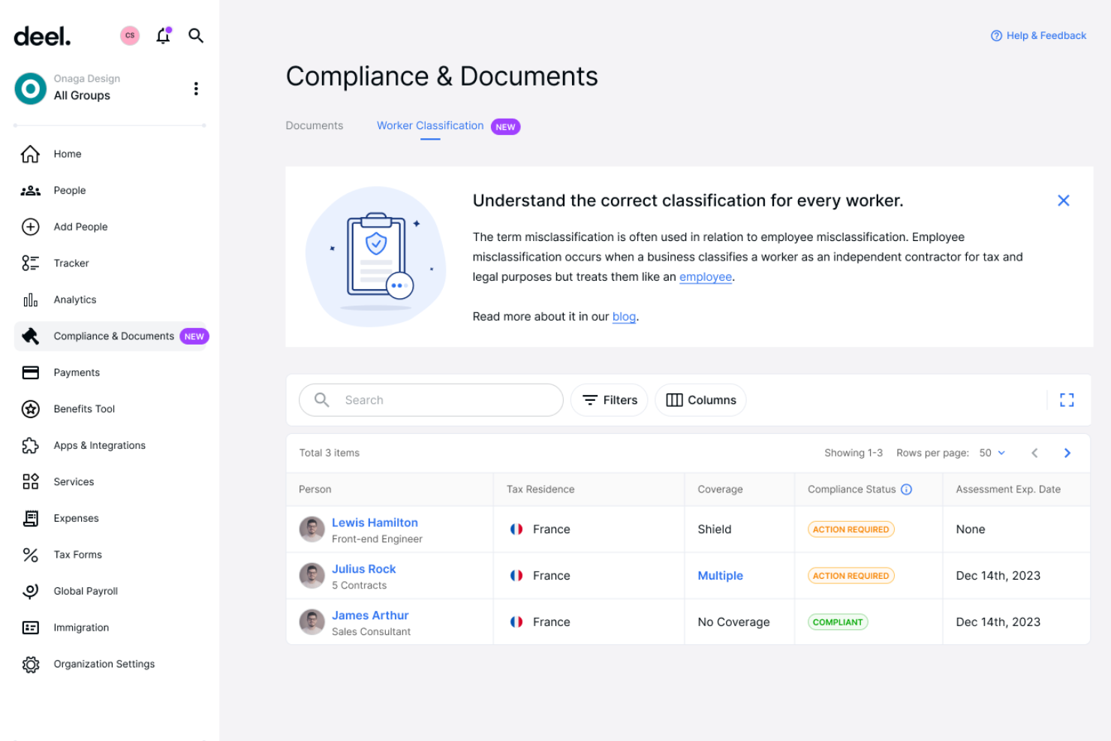Viewport: 1111px width, 741px height.
Task: Click the Tracker list icon
Action: (x=30, y=264)
